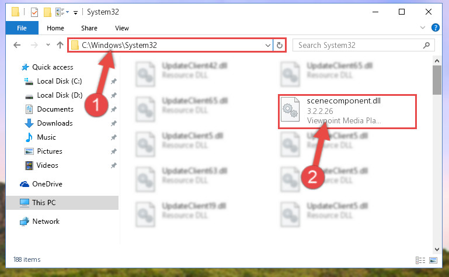The image size is (449, 277).
Task: Switch to details view layout
Action: pos(420,260)
